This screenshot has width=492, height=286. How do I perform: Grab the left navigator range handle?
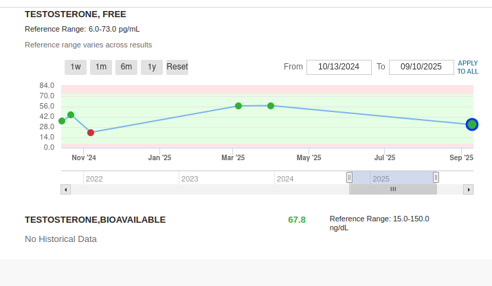(x=349, y=177)
